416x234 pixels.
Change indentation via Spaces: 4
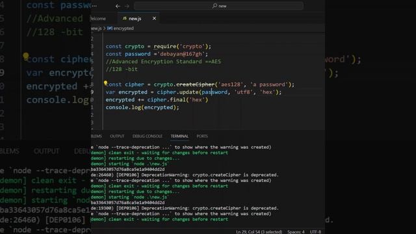[x=296, y=232]
